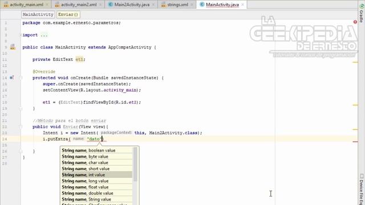Open the Device File Explorer panel

click(x=361, y=190)
